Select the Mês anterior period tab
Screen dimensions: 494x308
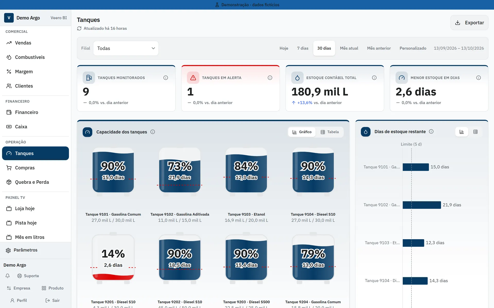(379, 48)
